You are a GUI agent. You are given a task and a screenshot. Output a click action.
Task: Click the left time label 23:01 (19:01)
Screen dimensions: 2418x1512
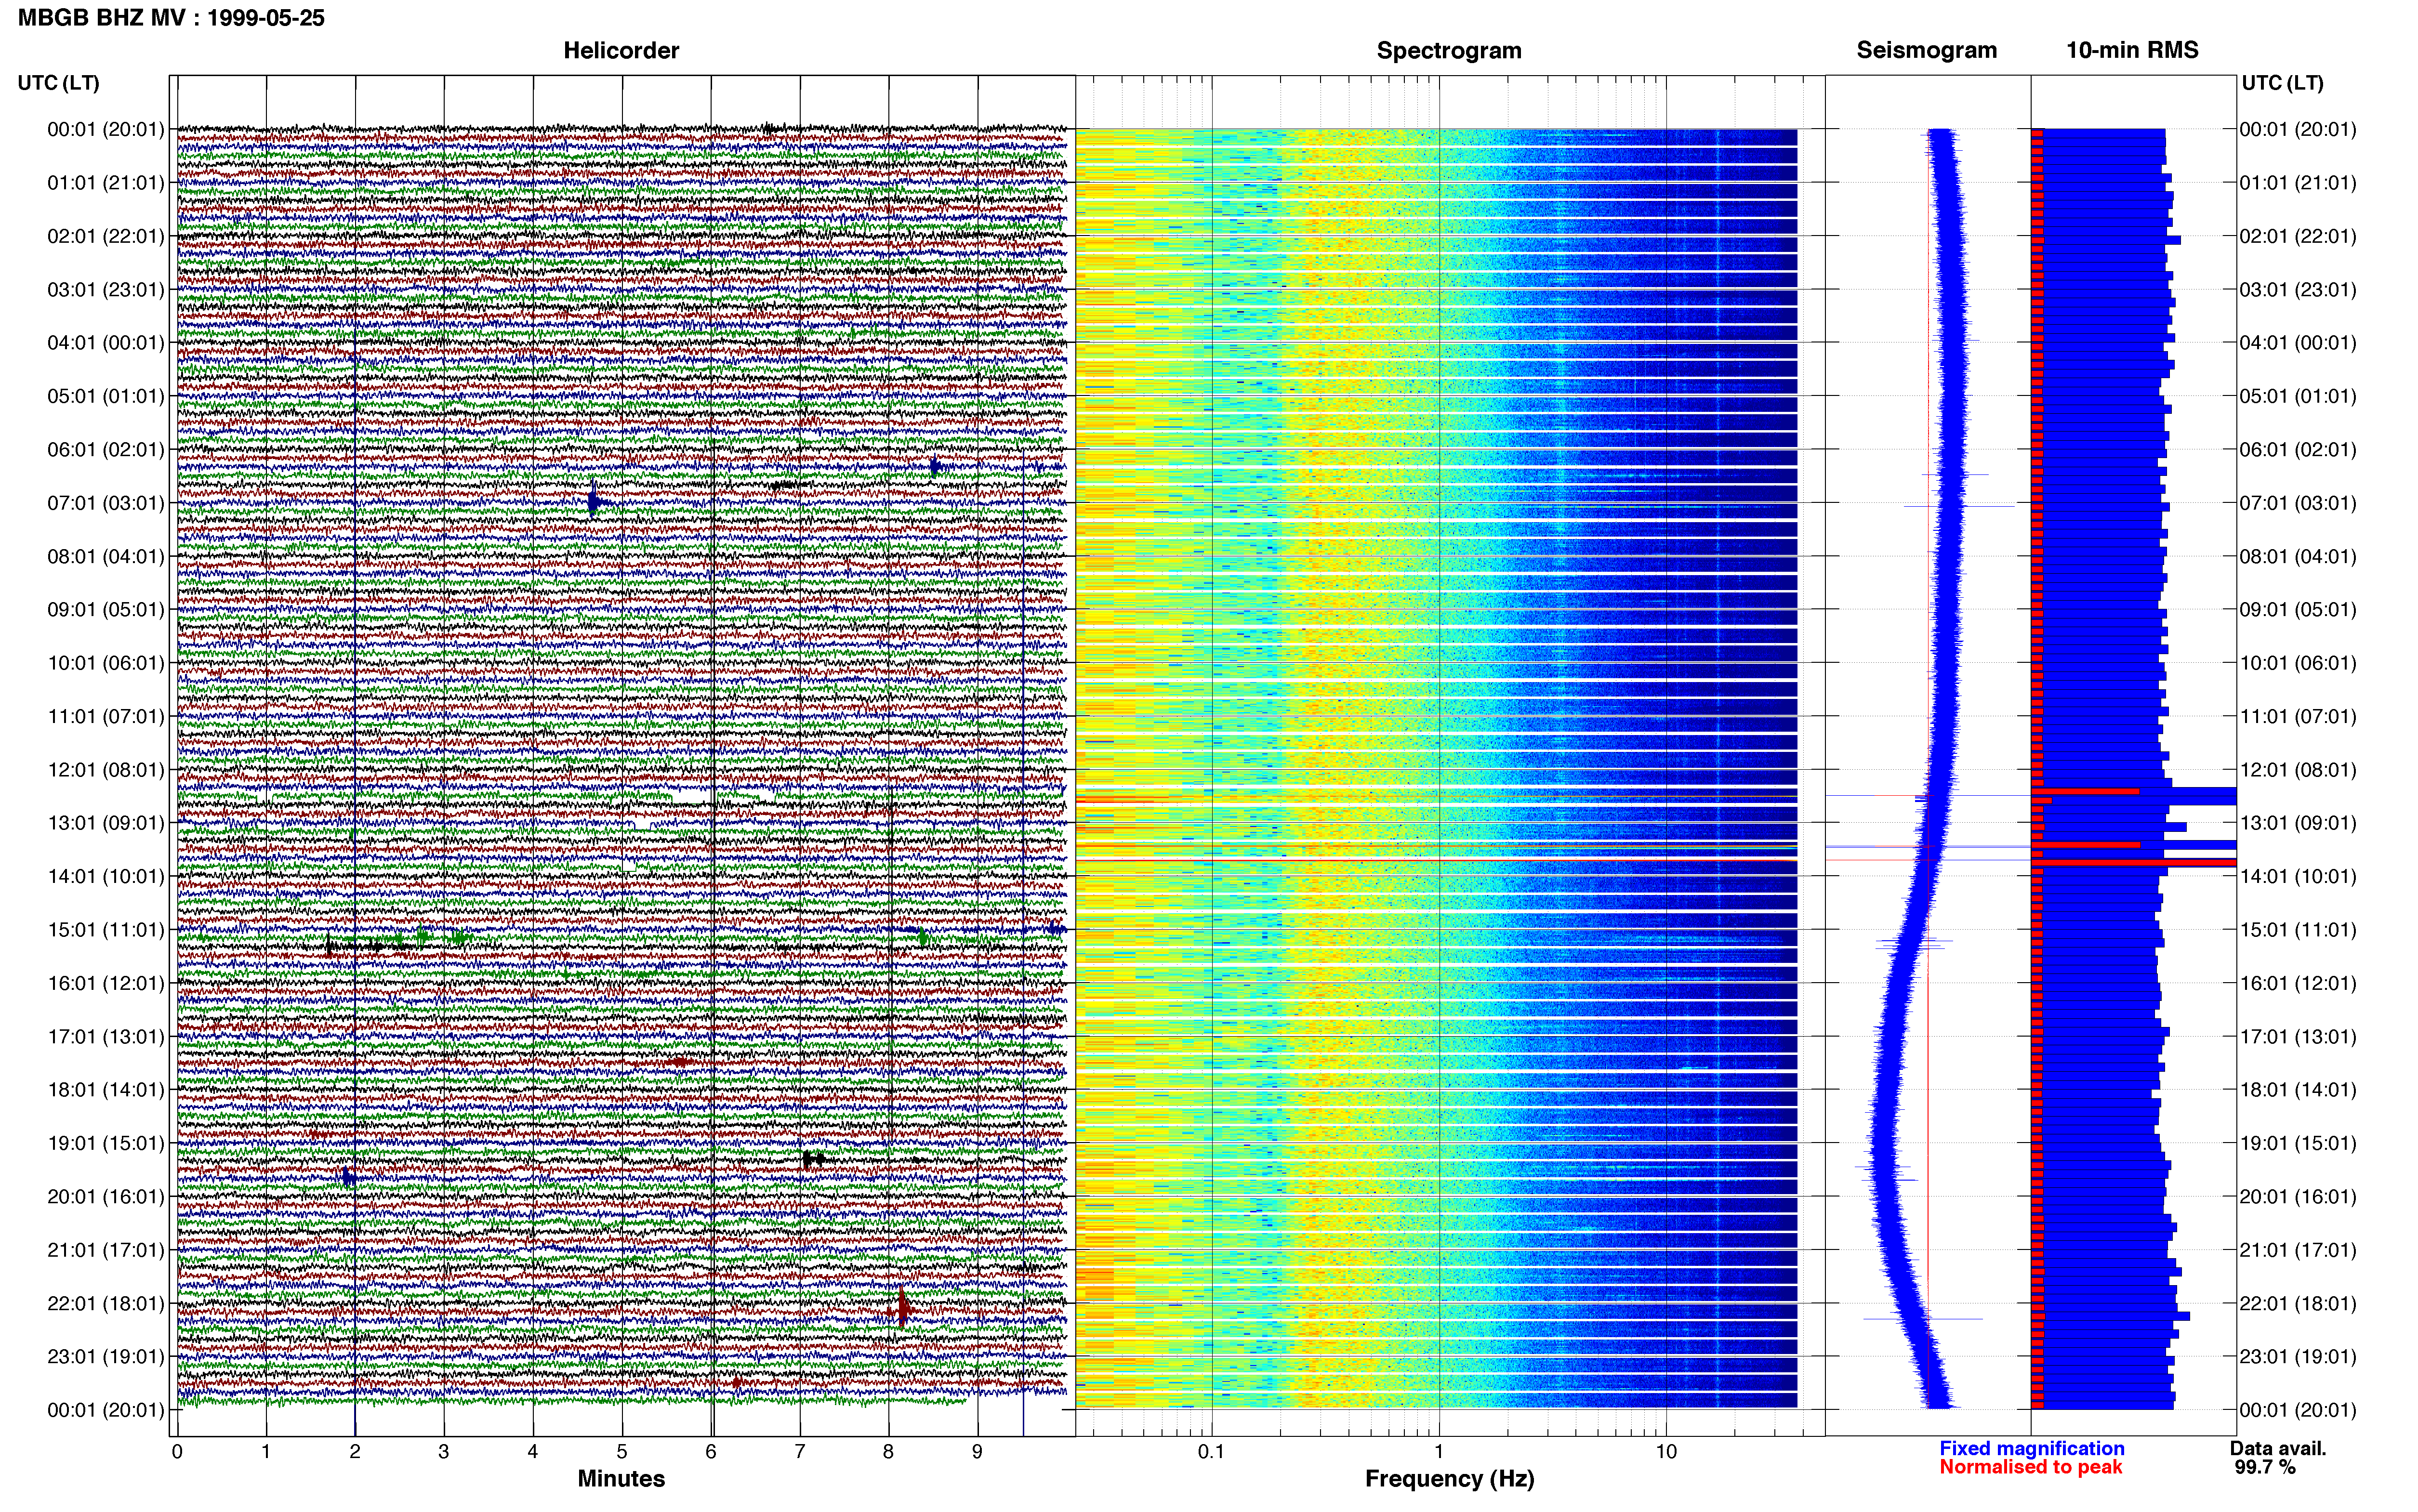click(105, 1356)
